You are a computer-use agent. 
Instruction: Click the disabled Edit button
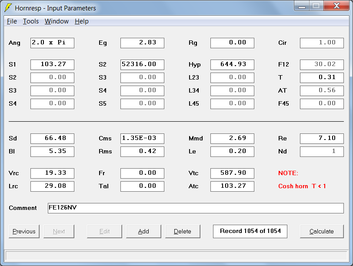click(104, 231)
